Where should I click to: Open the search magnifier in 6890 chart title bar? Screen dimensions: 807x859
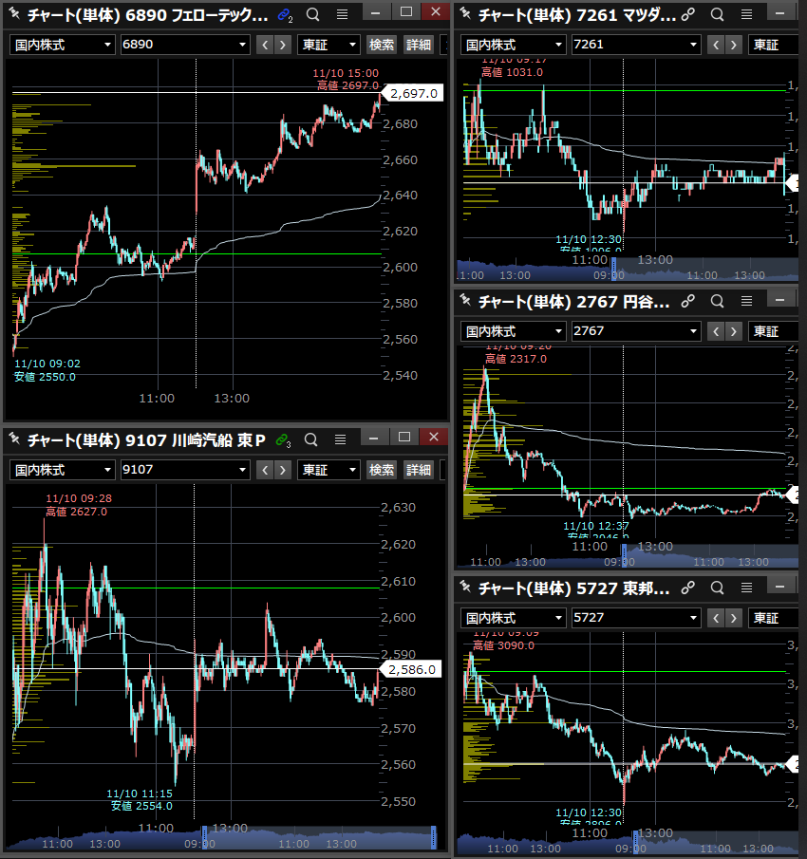tap(312, 14)
